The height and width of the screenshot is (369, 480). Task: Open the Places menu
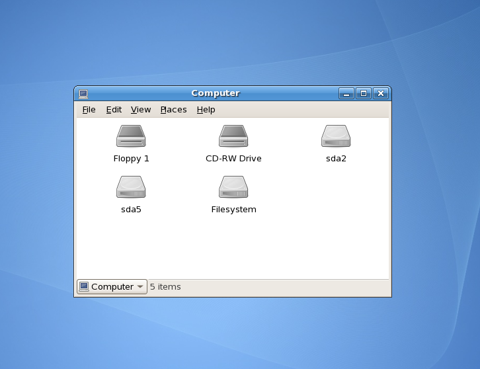coord(174,110)
